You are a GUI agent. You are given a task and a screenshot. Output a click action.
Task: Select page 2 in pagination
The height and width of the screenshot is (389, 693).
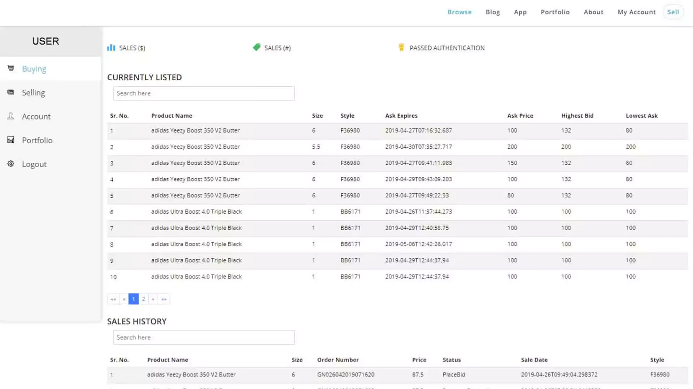[x=143, y=299]
